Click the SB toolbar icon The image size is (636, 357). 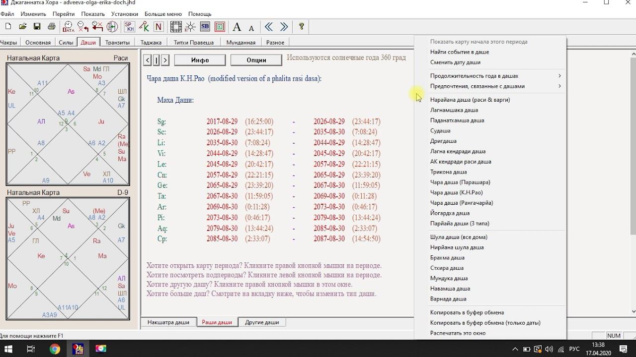205,26
